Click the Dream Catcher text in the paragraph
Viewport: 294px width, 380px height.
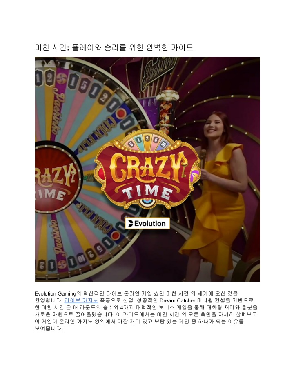pyautogui.click(x=177, y=300)
